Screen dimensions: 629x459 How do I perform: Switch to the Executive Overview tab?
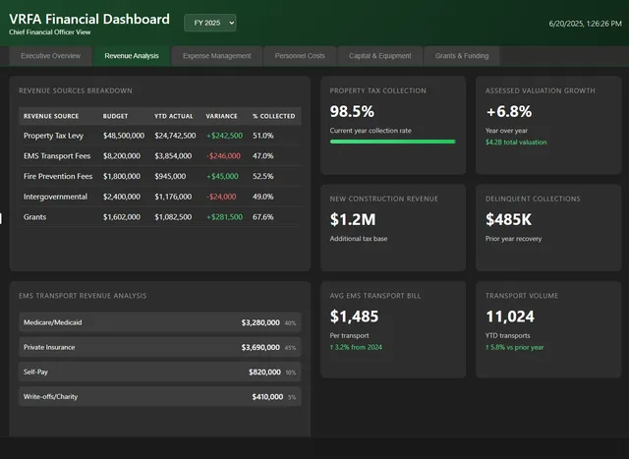[x=50, y=56]
